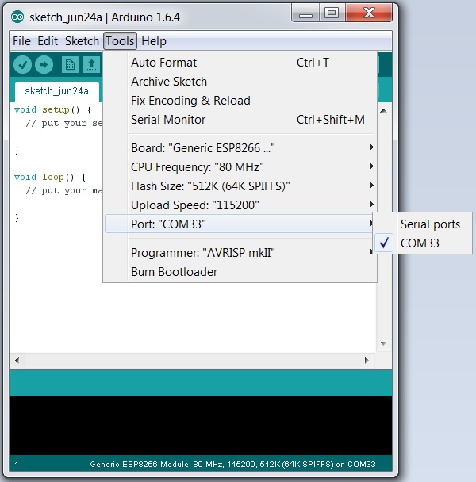Screen dimensions: 476x482
Task: Open the File menu
Action: click(x=21, y=41)
